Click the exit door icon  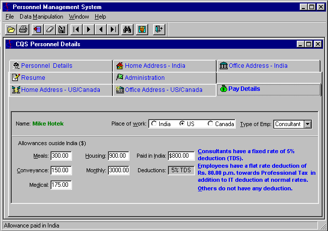159,29
